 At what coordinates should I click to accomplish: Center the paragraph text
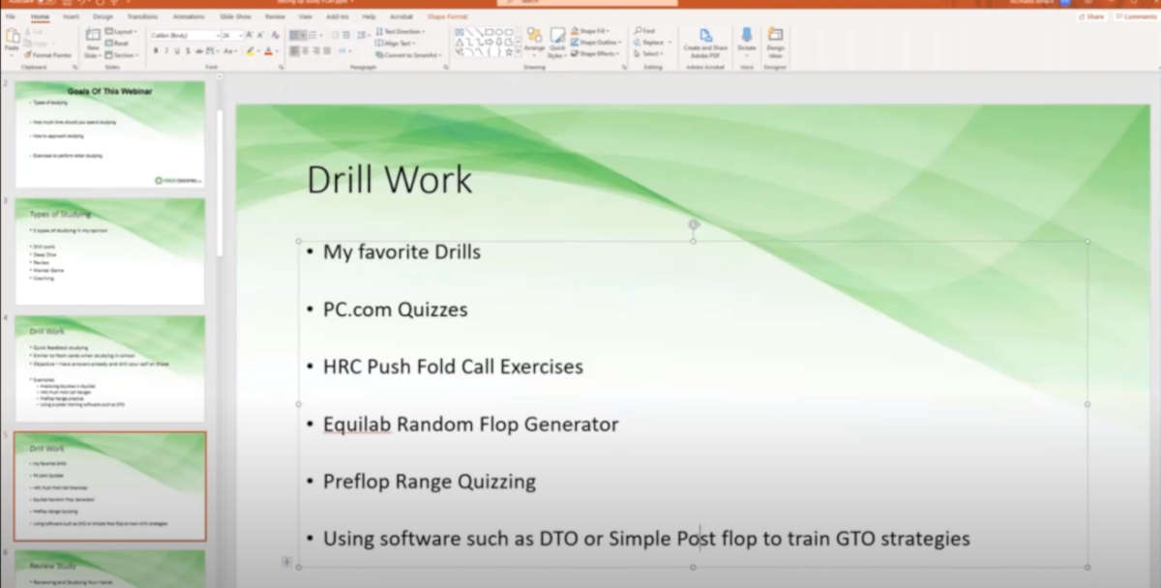304,50
